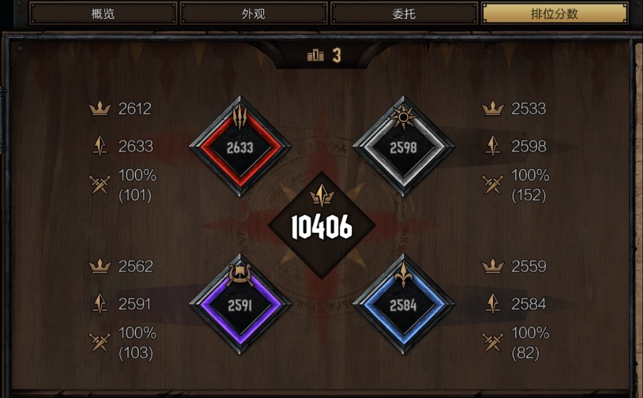Image resolution: width=643 pixels, height=398 pixels.
Task: Click the silver Nilfgaard sun badge 2598
Action: pos(404,146)
